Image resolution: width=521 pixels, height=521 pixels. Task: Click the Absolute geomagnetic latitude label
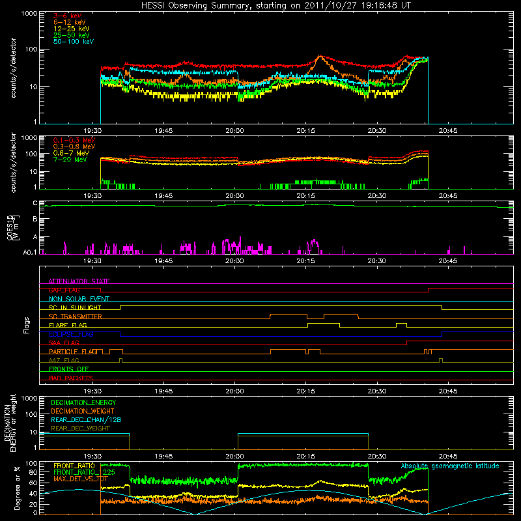pos(450,466)
